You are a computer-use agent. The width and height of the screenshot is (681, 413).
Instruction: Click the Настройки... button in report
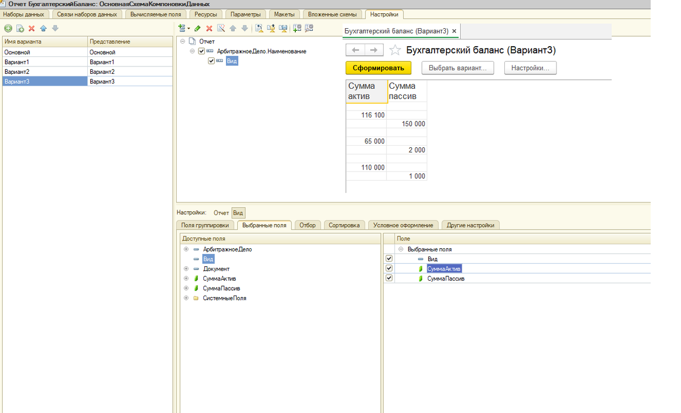(x=530, y=68)
